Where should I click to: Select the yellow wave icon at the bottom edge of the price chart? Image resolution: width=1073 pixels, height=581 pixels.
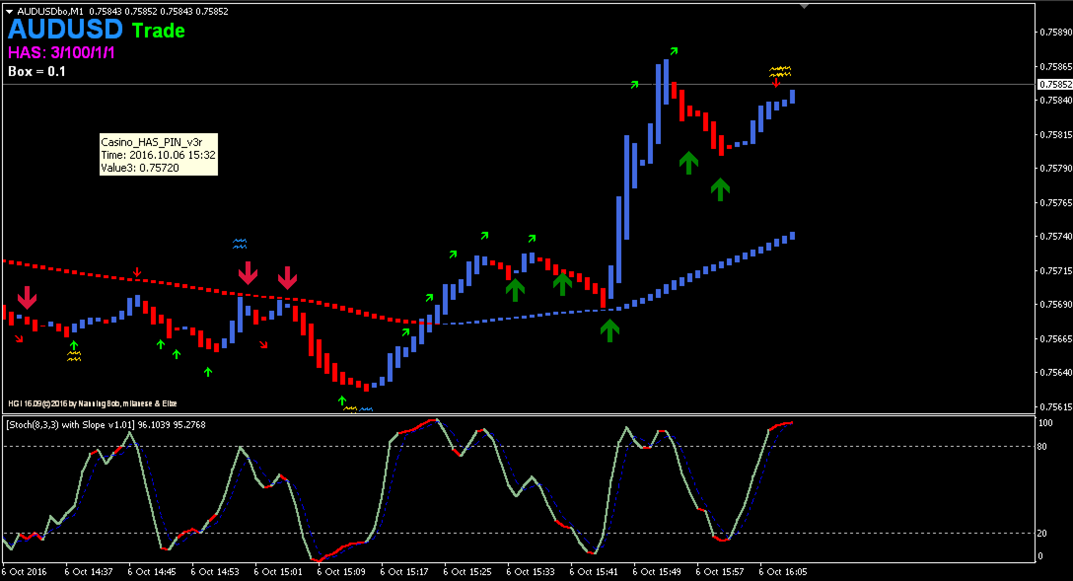tap(351, 409)
